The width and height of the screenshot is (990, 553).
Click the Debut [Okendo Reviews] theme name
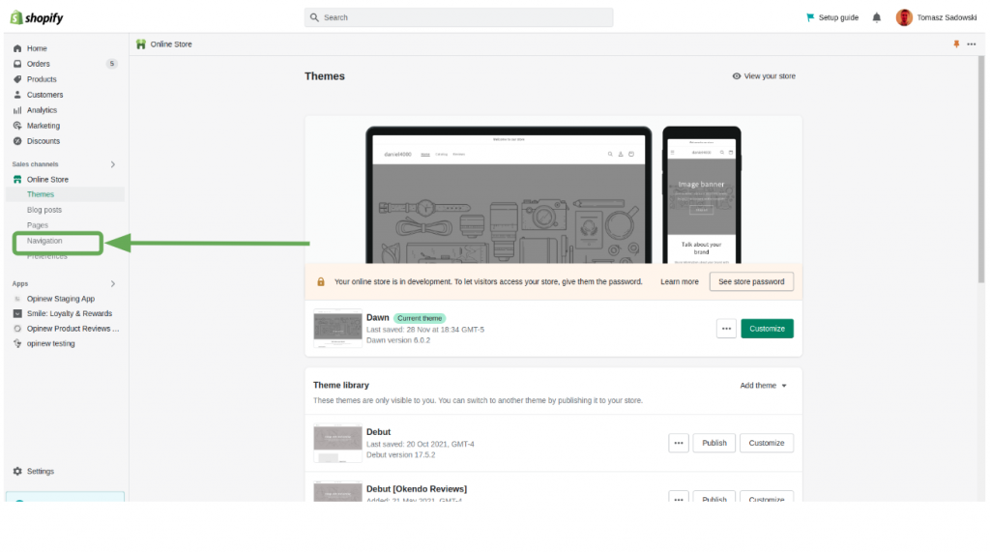click(417, 489)
